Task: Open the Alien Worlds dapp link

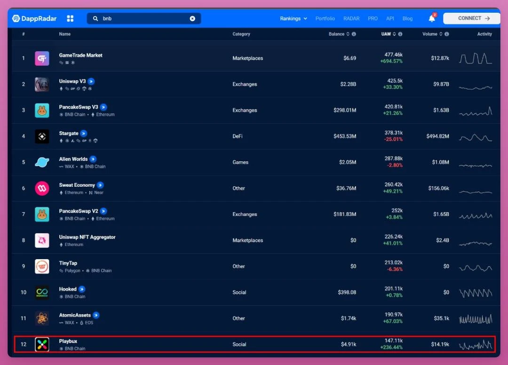Action: point(73,159)
